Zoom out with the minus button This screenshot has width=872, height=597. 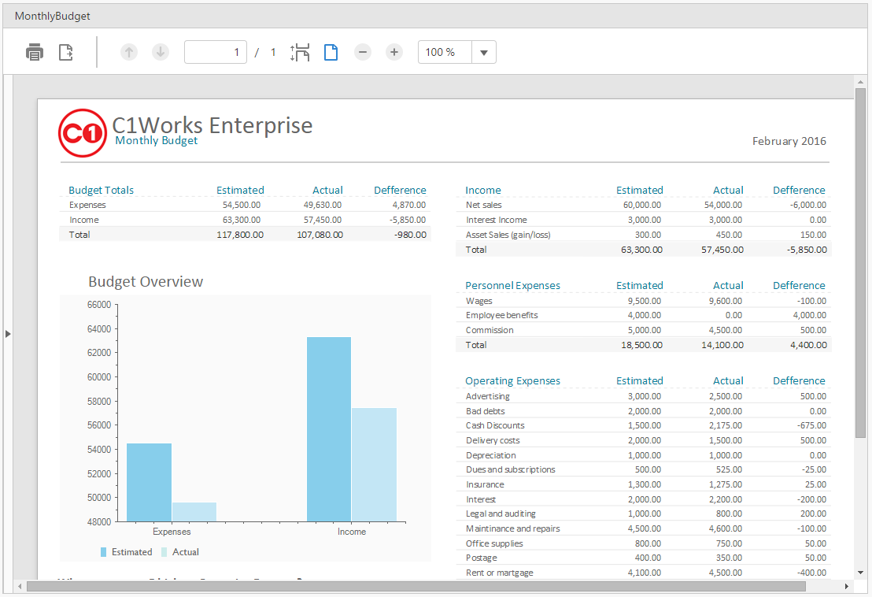click(x=363, y=52)
